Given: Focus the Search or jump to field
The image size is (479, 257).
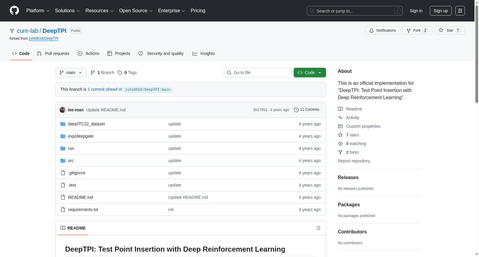Looking at the screenshot, I should click(355, 11).
